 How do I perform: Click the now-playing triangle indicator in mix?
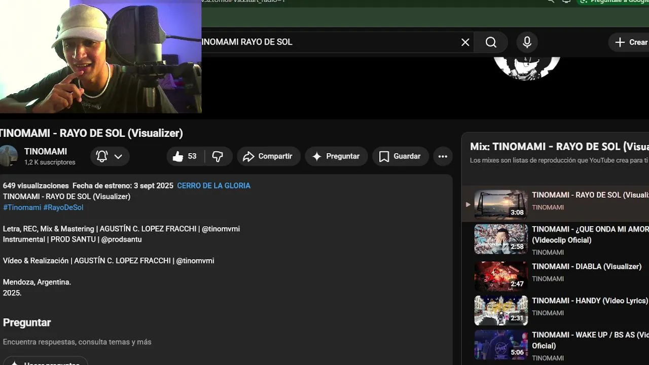468,205
